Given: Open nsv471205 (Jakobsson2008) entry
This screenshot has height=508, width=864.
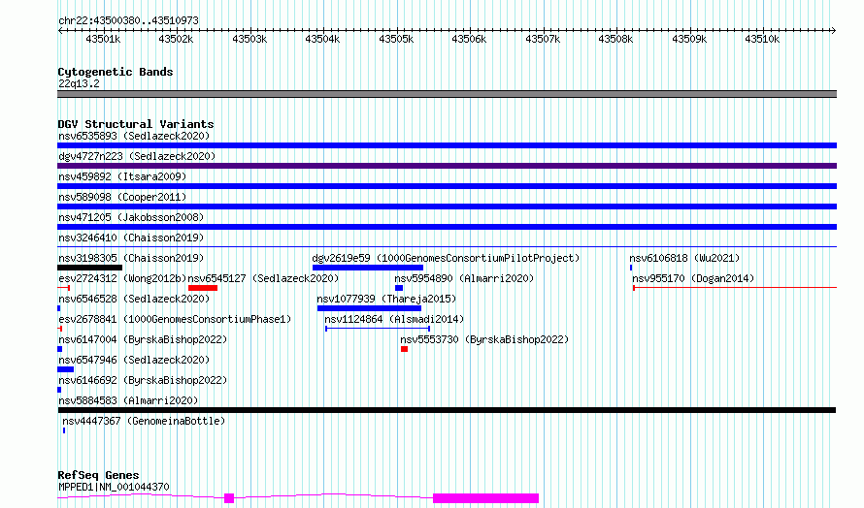Looking at the screenshot, I should [131, 217].
